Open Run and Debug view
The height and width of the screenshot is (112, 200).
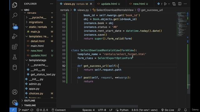click(15, 36)
